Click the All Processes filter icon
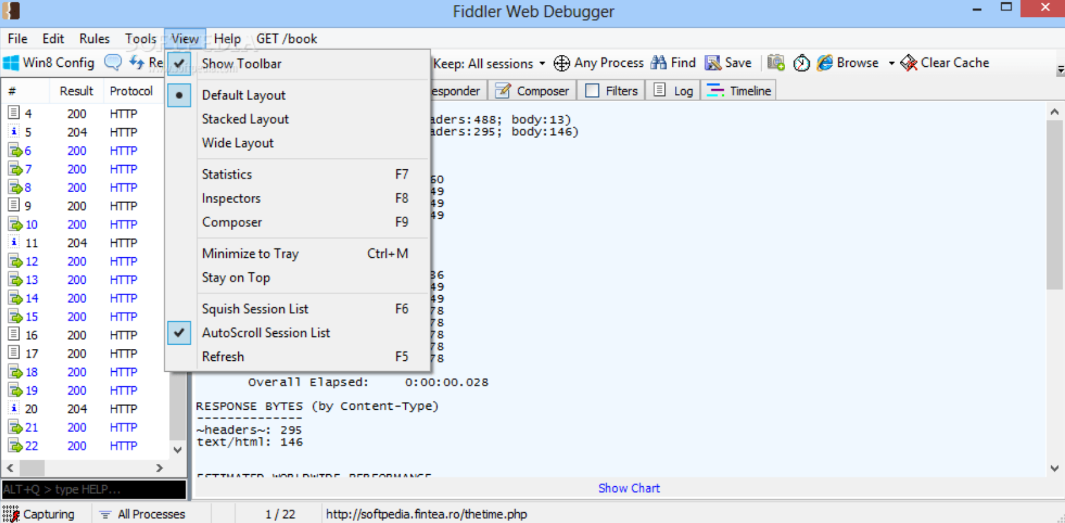This screenshot has height=523, width=1065. pyautogui.click(x=106, y=514)
